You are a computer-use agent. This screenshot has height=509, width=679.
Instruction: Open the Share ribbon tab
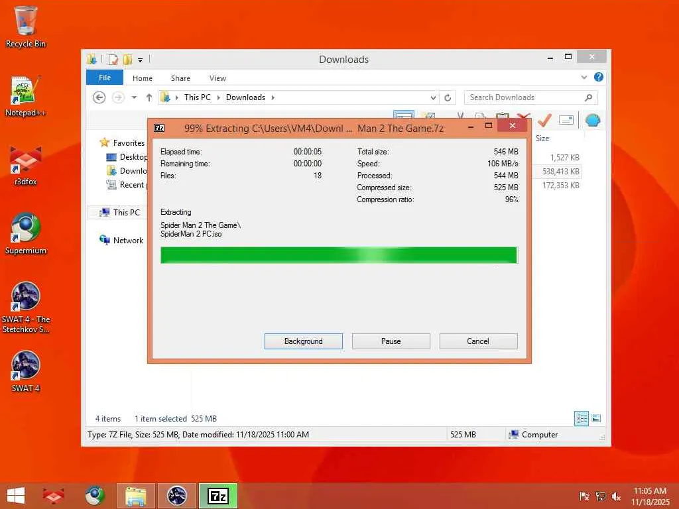click(180, 78)
